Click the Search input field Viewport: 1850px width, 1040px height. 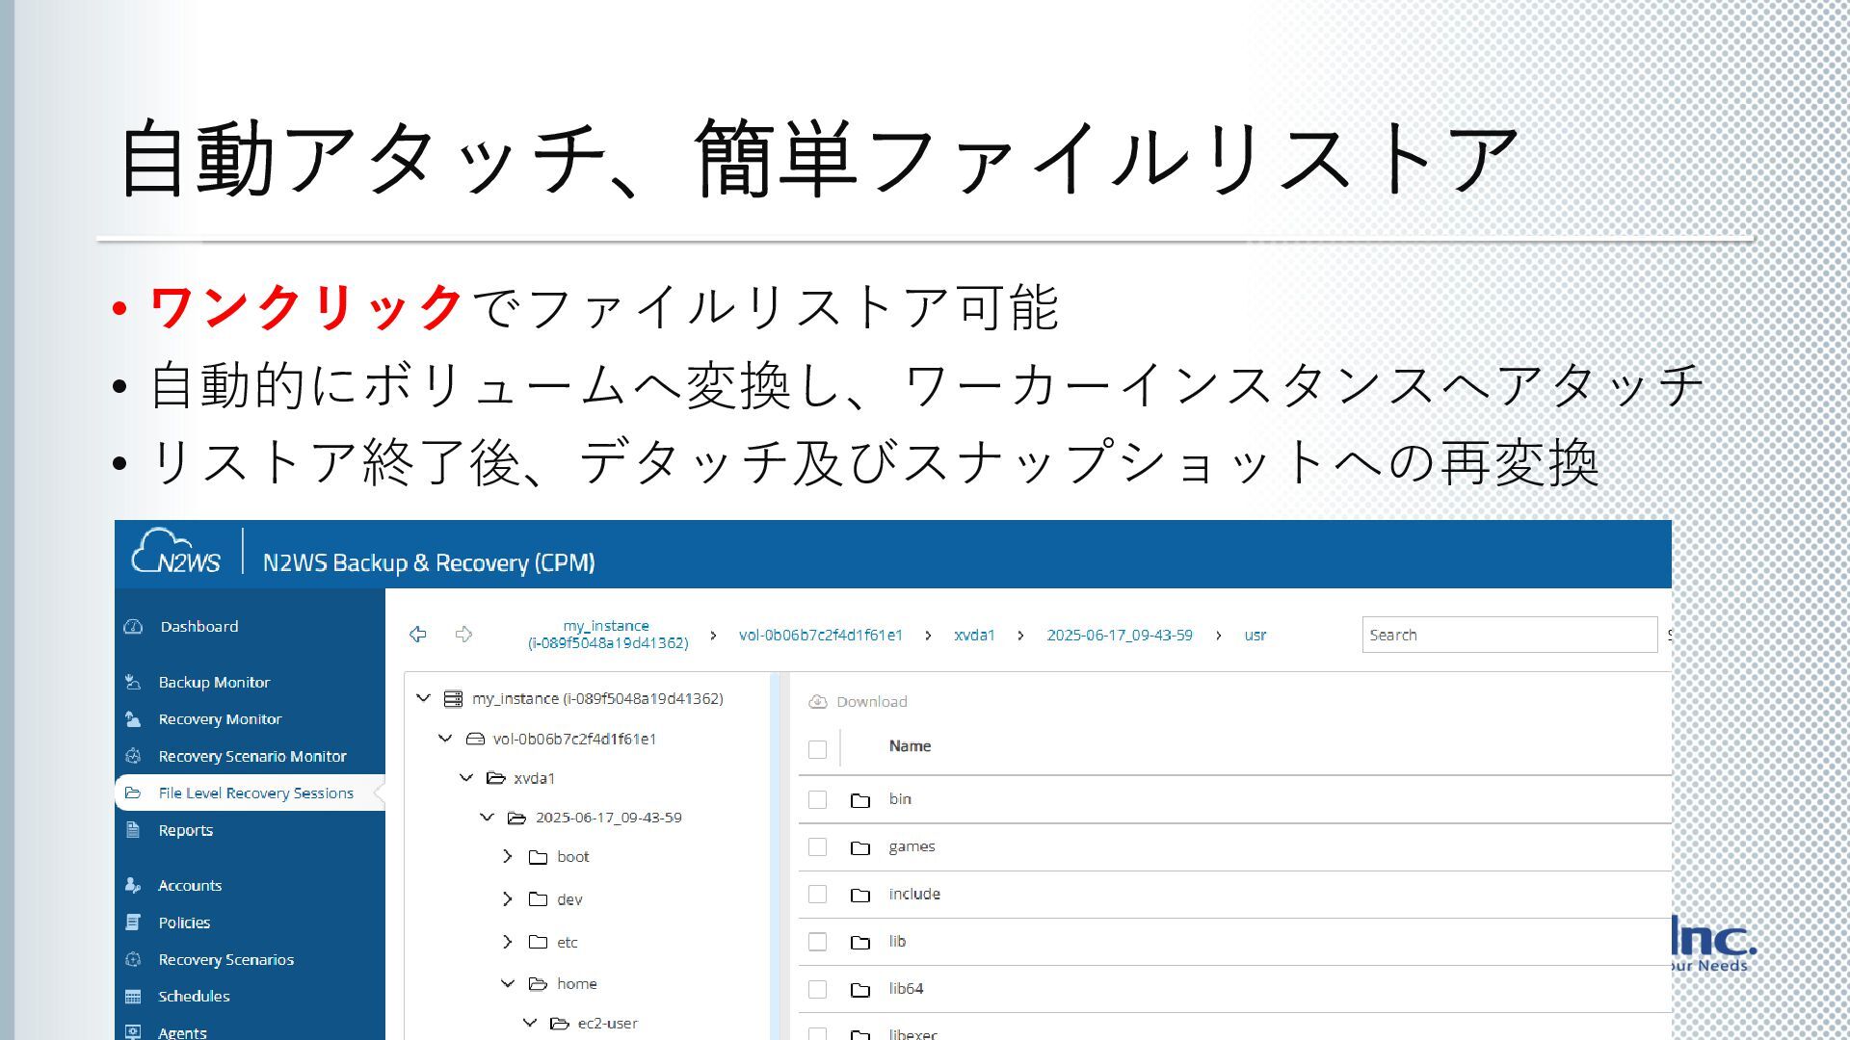click(x=1508, y=635)
